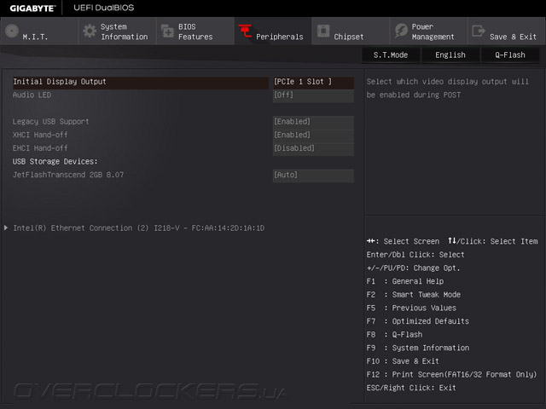Select the Peripherals tab label
This screenshot has width=546, height=409.
280,37
